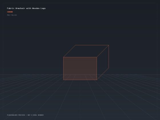Image resolution: width=160 pixels, height=120 pixels.
Task: Click the words Wooden Legs in title
Action: pos(39,8)
